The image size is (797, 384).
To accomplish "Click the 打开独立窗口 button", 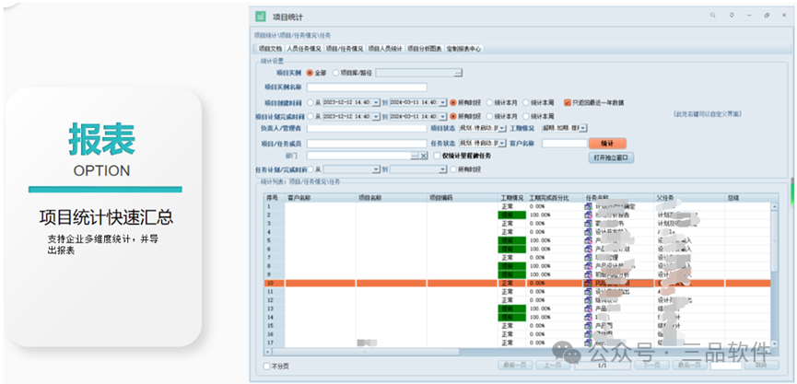I will (612, 157).
